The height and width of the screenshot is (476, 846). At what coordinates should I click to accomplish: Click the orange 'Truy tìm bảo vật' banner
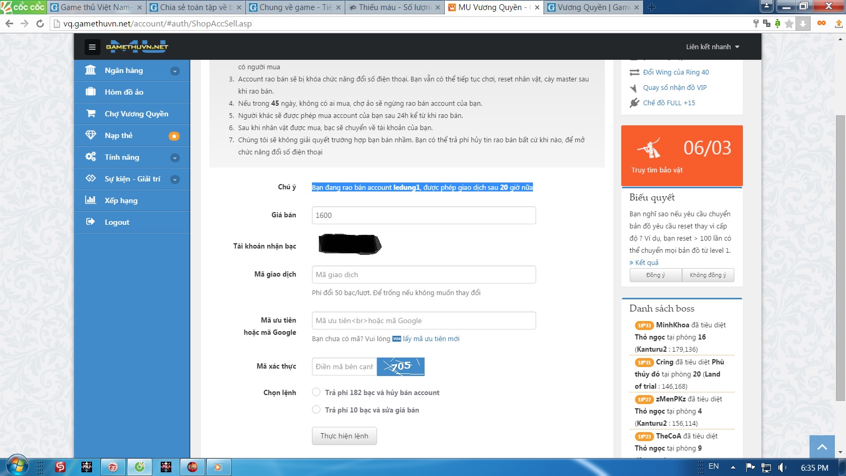point(682,155)
